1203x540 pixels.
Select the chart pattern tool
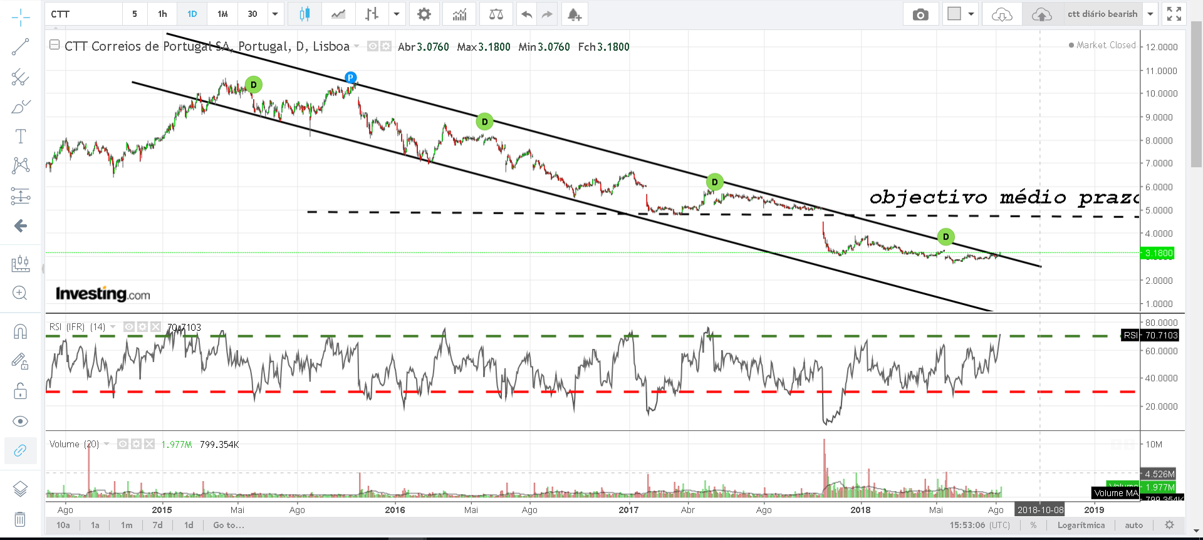[21, 165]
